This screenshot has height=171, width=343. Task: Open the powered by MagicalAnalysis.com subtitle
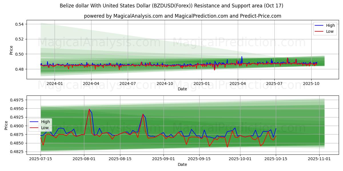point(182,16)
